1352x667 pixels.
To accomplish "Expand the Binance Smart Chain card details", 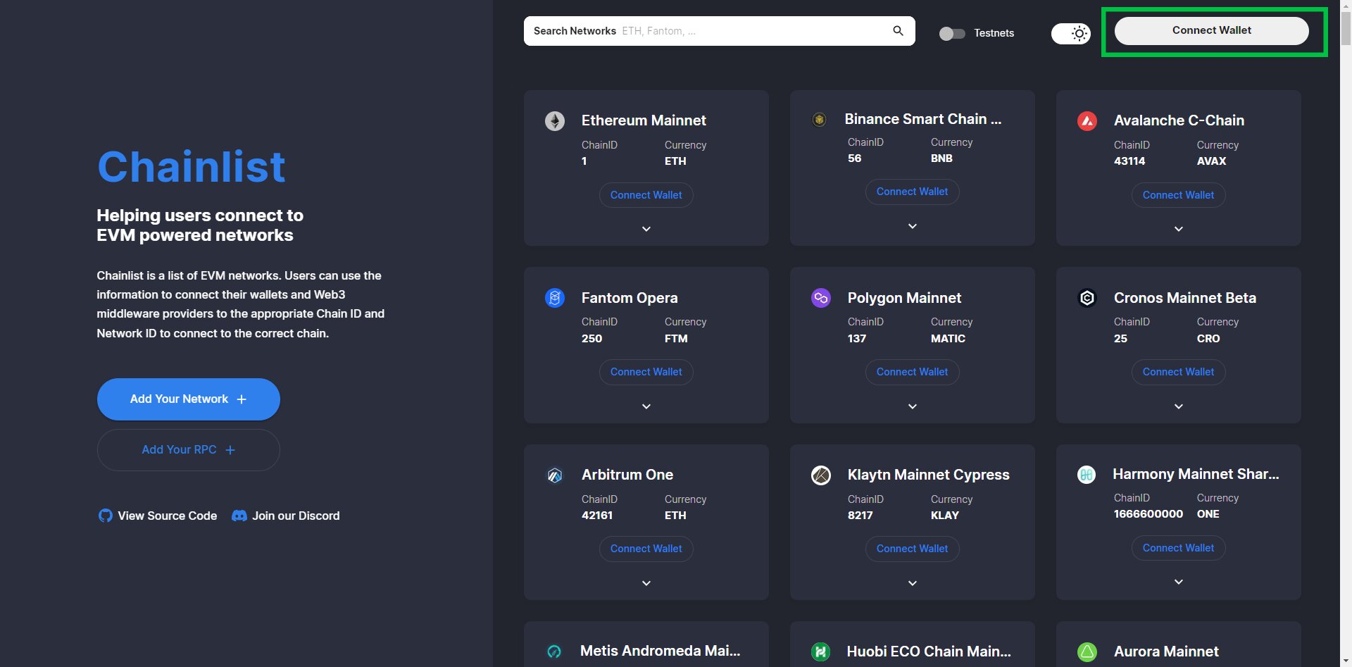I will (x=913, y=226).
